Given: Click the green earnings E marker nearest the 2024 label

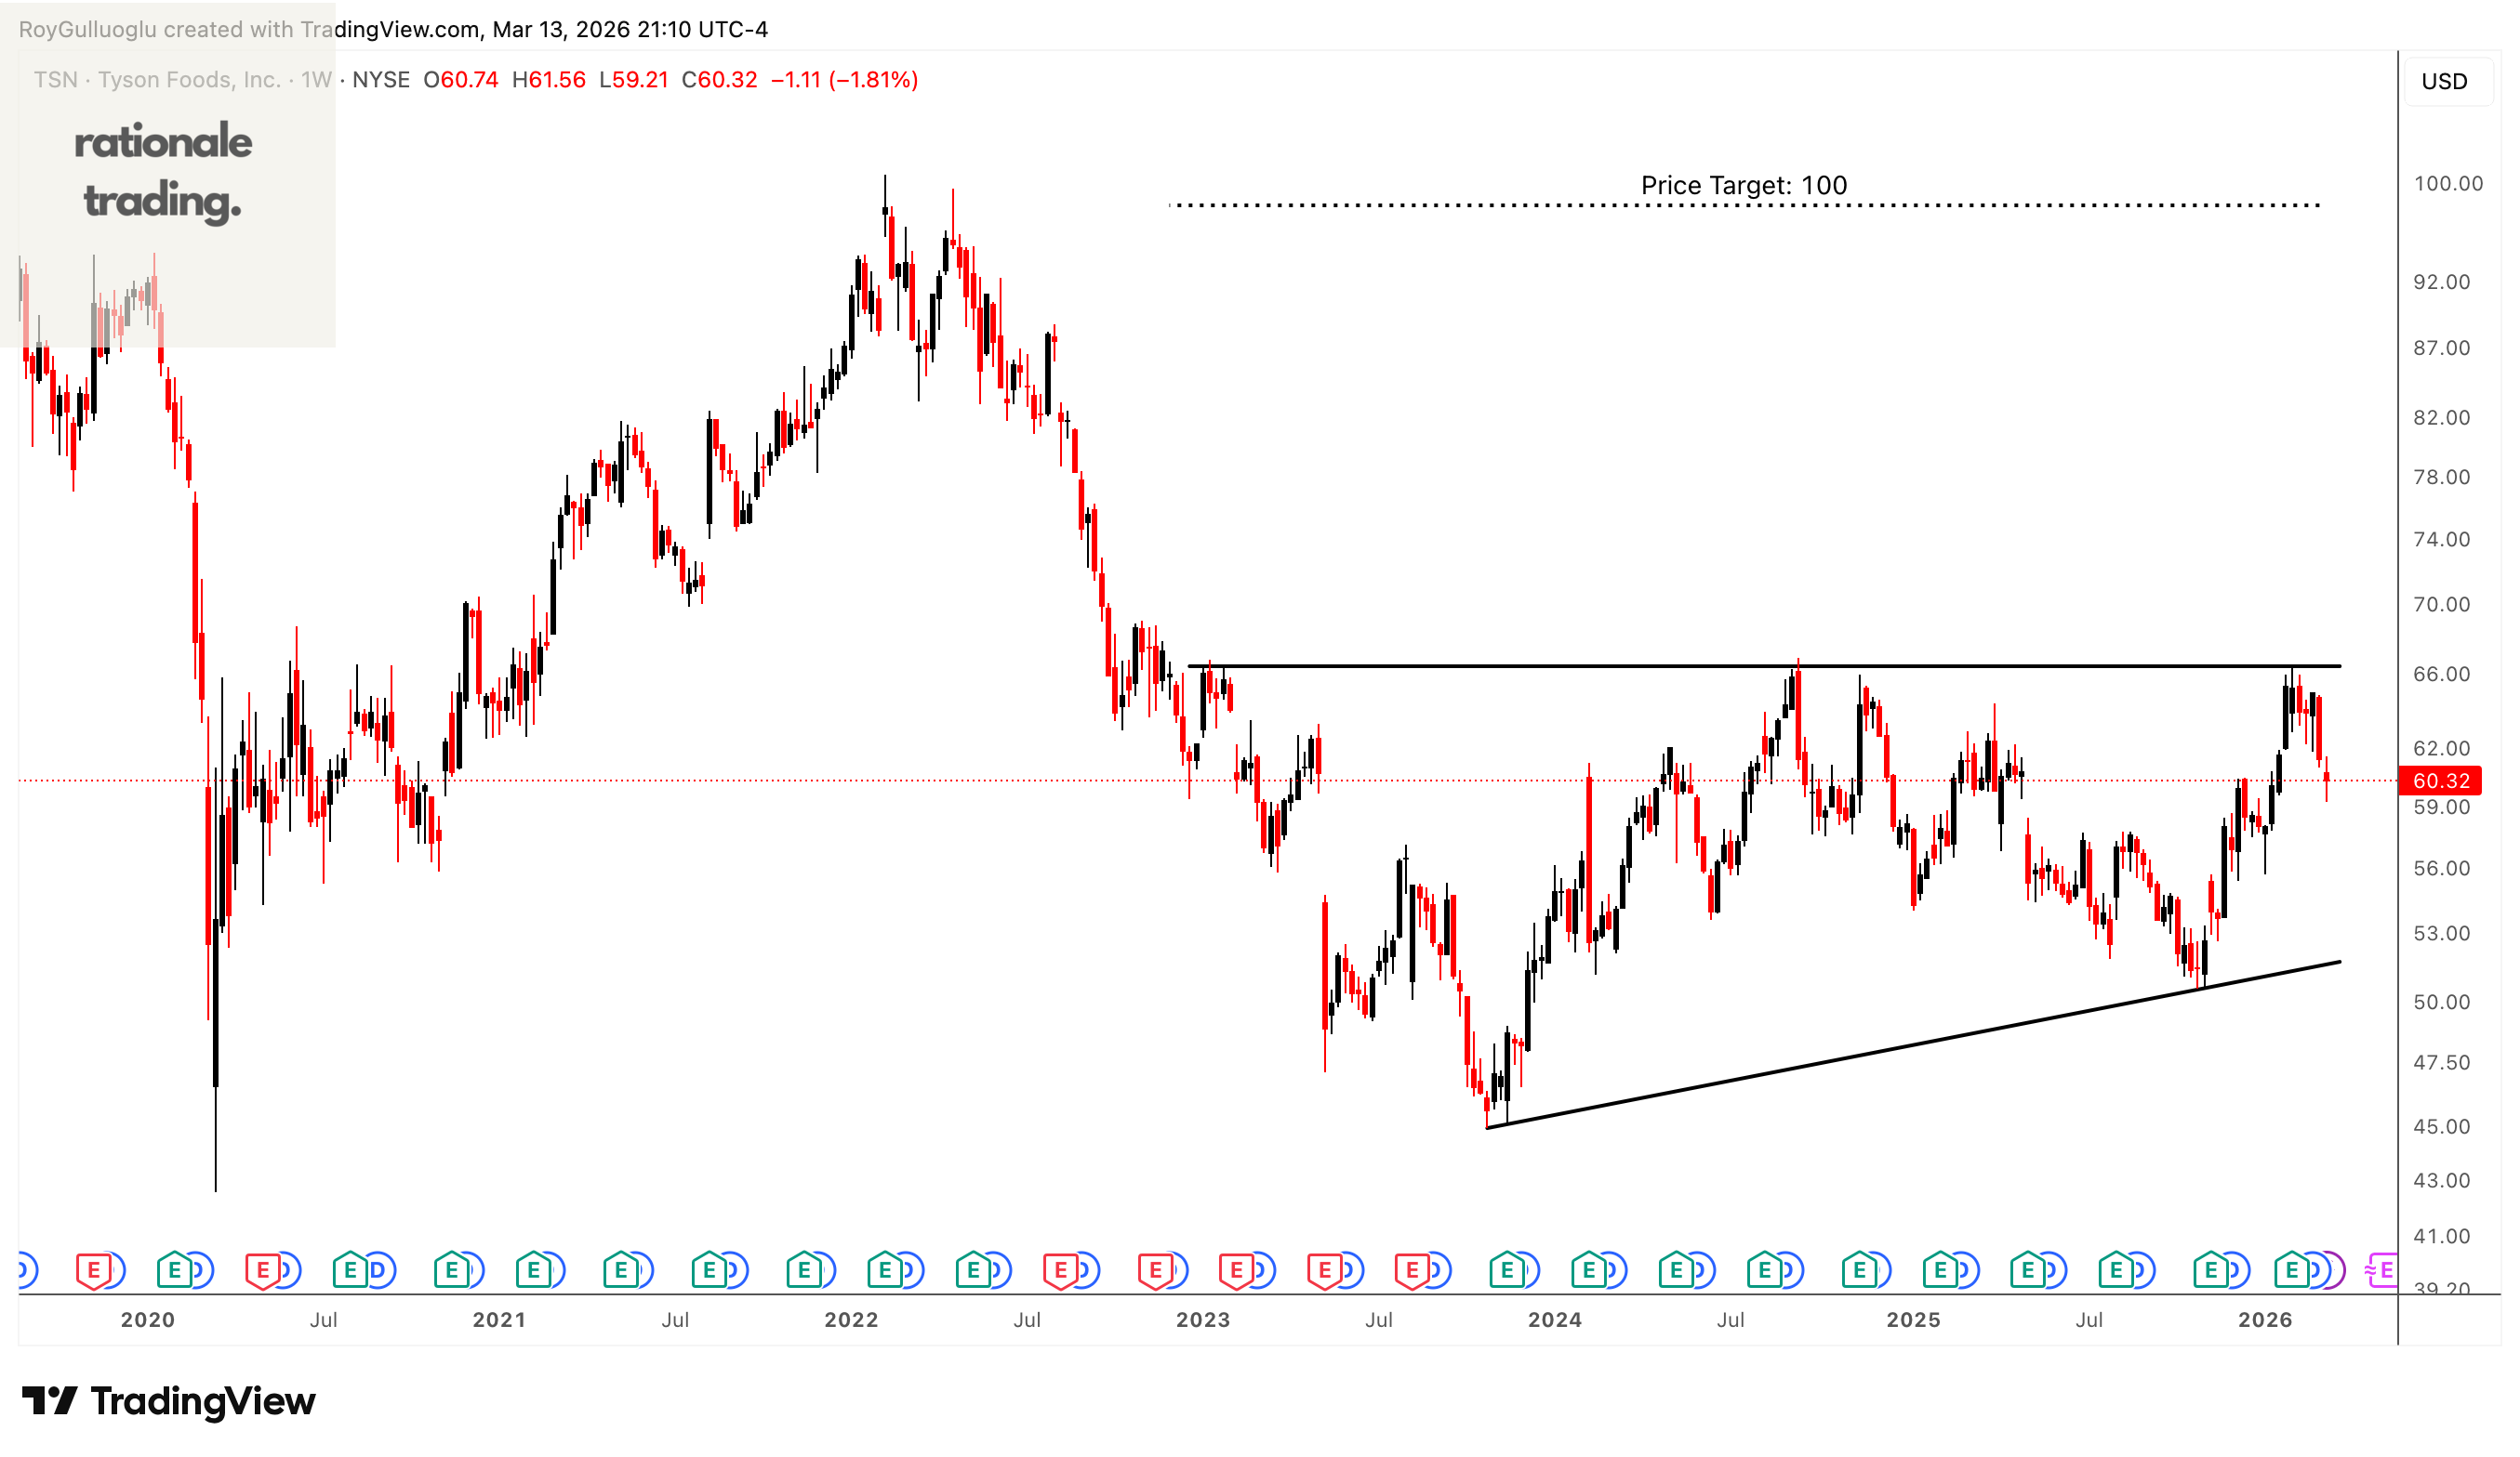Looking at the screenshot, I should click(1588, 1271).
